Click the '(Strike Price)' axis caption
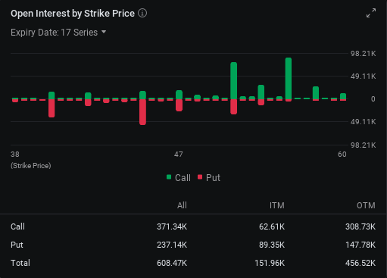Viewport: 387px width, 278px height. coord(31,166)
